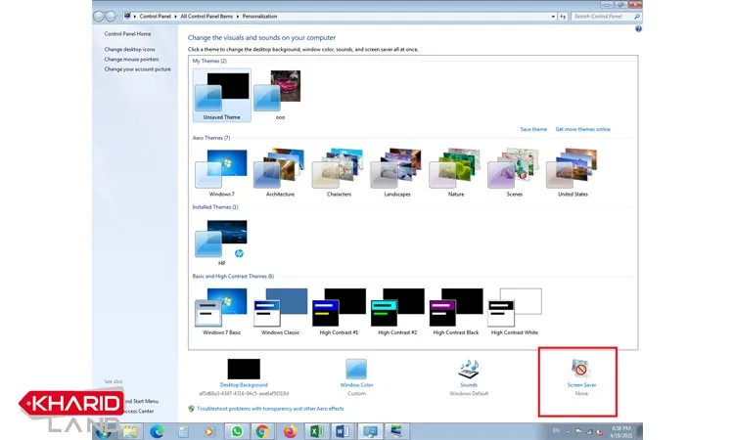Expand arrow after Control Panel breadcrumb

pyautogui.click(x=176, y=17)
